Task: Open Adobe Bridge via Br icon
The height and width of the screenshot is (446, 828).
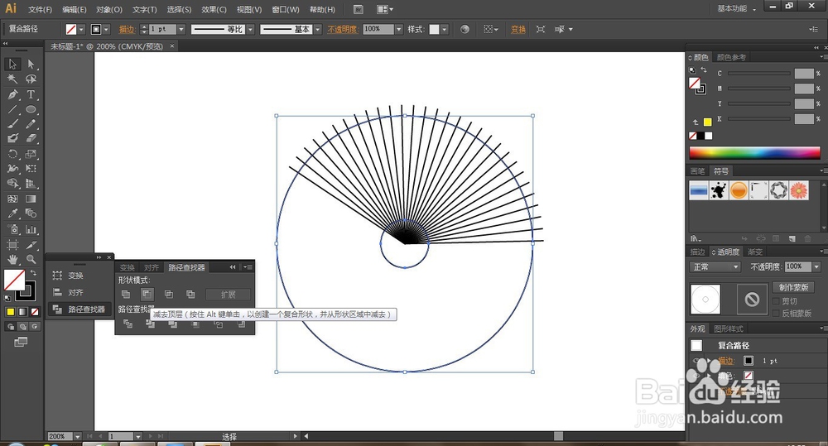Action: pos(358,9)
